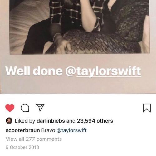Viewport: 156px width, 156px height.
Task: Show the list of 23,594 others
Action: [95, 121]
